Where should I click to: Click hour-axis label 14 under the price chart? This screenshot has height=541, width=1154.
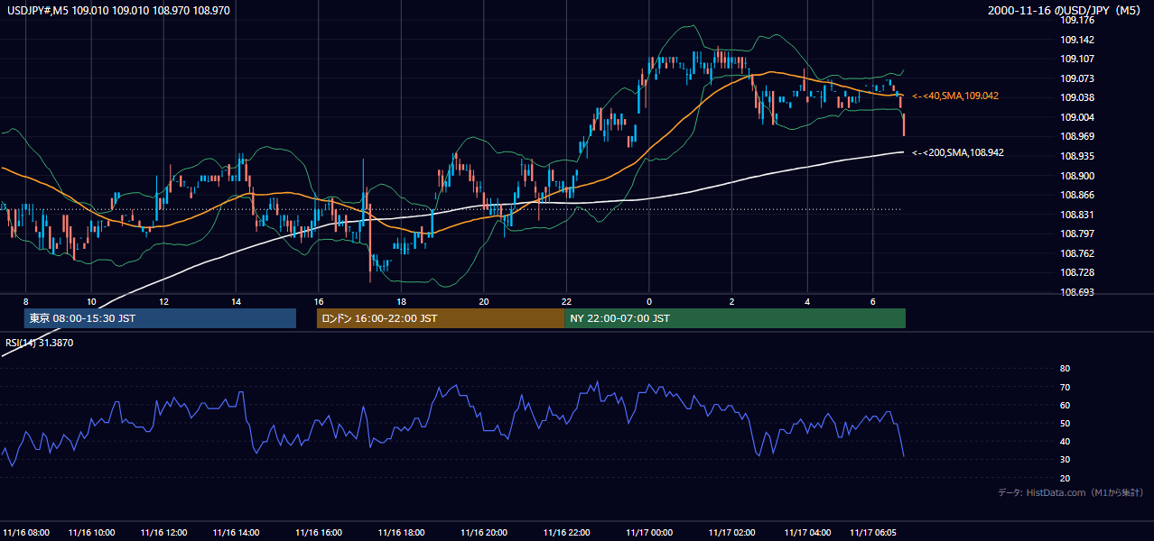pyautogui.click(x=236, y=301)
